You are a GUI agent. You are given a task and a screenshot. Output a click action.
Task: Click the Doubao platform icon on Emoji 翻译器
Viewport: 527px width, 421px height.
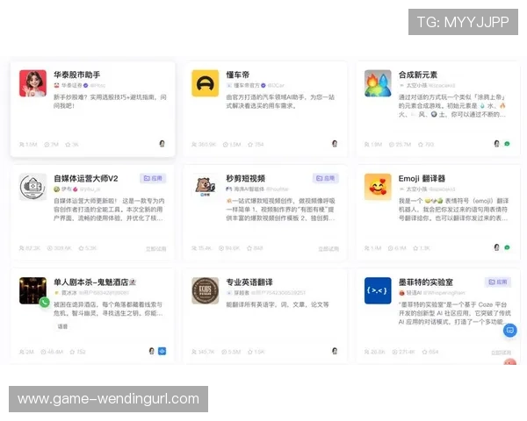[497, 247]
